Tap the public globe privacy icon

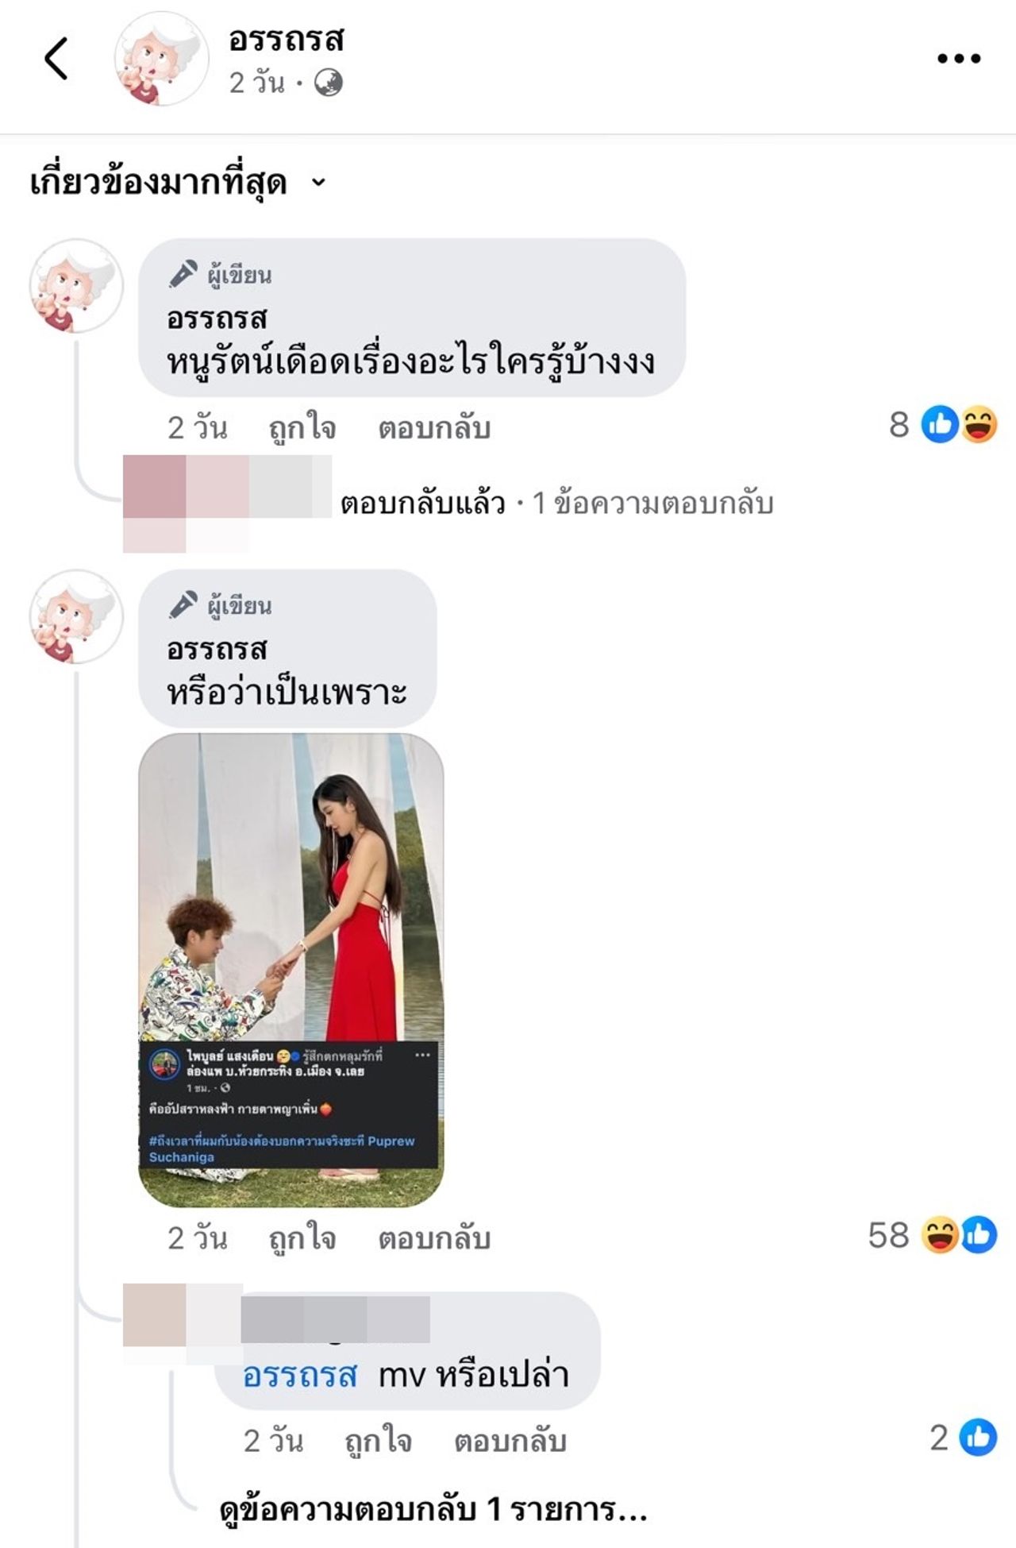coord(329,83)
